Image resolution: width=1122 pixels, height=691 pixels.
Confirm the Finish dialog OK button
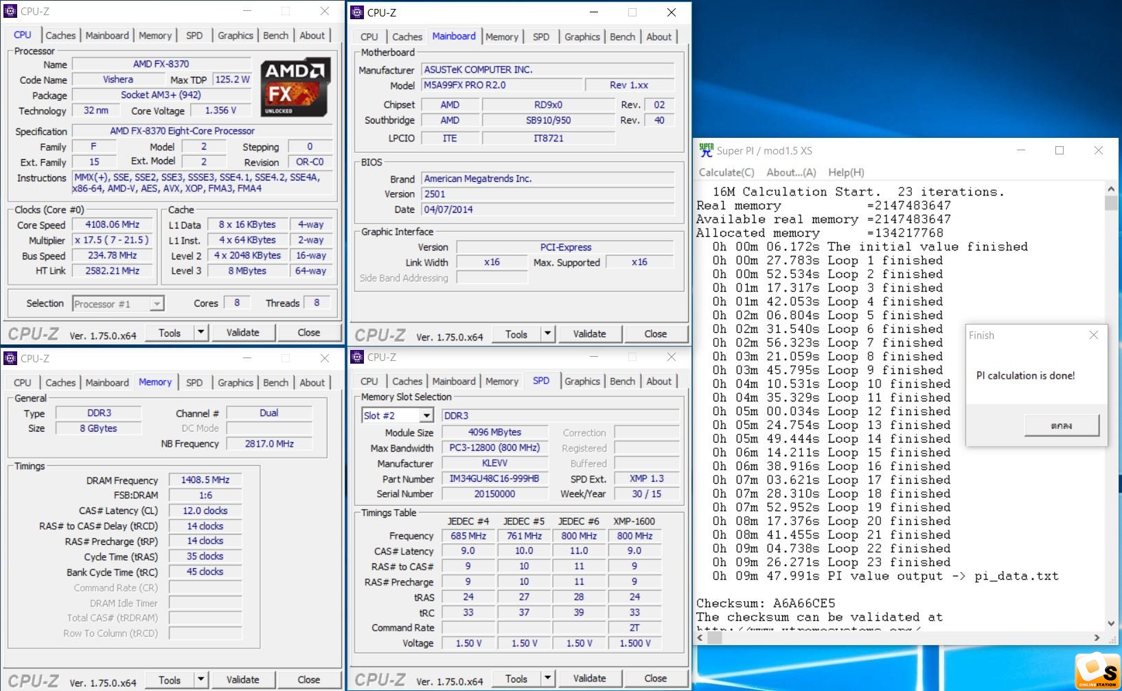pos(1062,425)
